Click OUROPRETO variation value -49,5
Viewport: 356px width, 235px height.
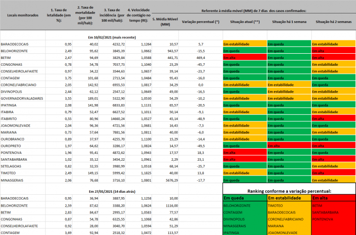click(x=201, y=146)
